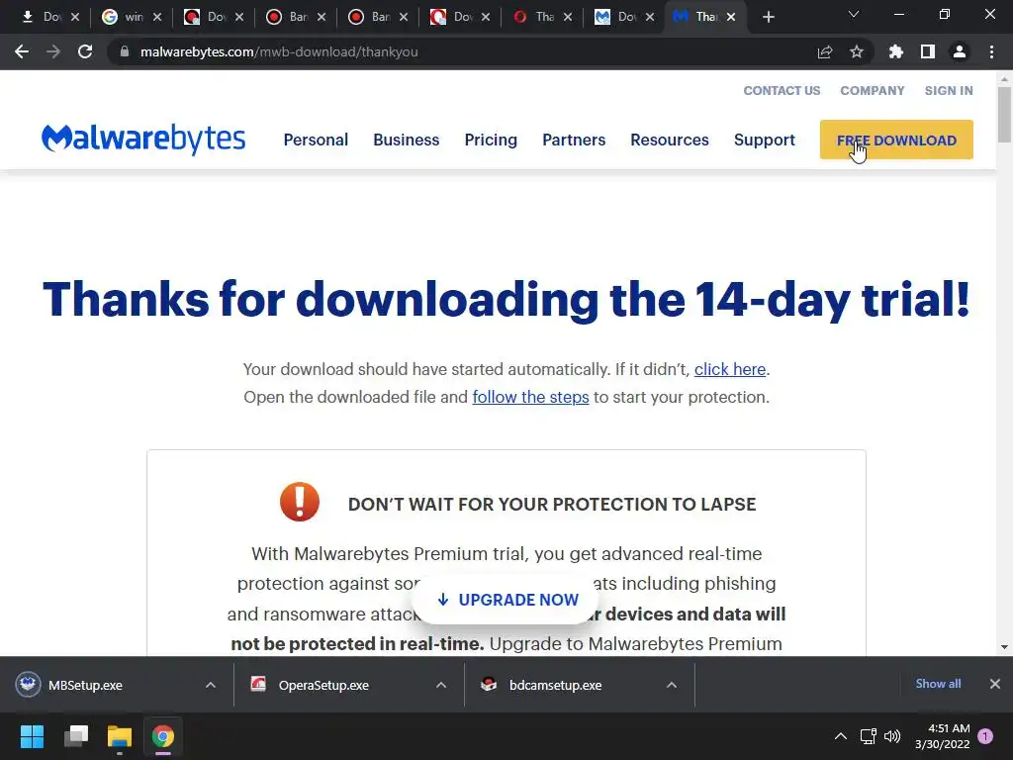Open the Chrome profile menu

960,51
